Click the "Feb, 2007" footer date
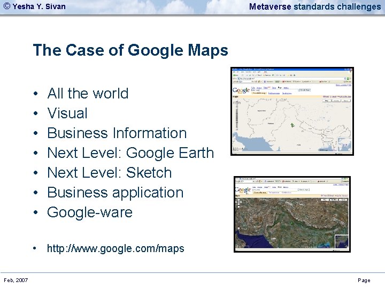385x289 pixels. (16, 280)
